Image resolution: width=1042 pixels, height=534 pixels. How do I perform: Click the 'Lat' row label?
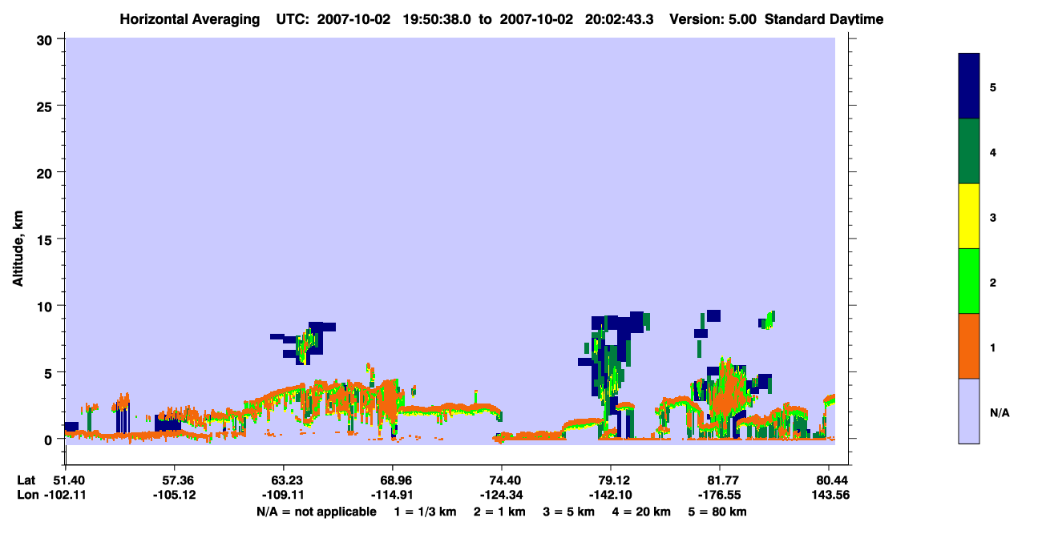point(26,480)
